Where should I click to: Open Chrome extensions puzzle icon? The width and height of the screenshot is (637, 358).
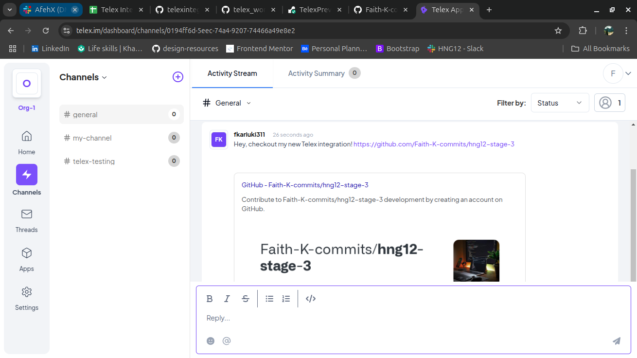(583, 31)
